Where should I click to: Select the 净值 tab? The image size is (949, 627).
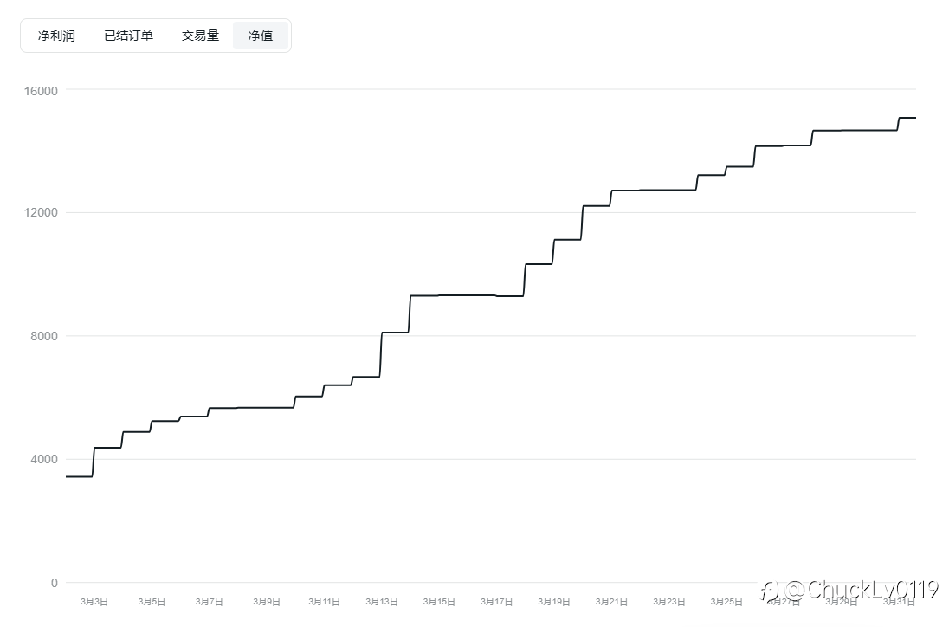[x=261, y=36]
